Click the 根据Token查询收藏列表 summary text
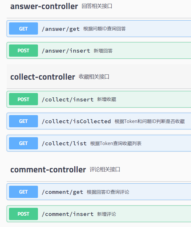191x227 pixels. 116,143
